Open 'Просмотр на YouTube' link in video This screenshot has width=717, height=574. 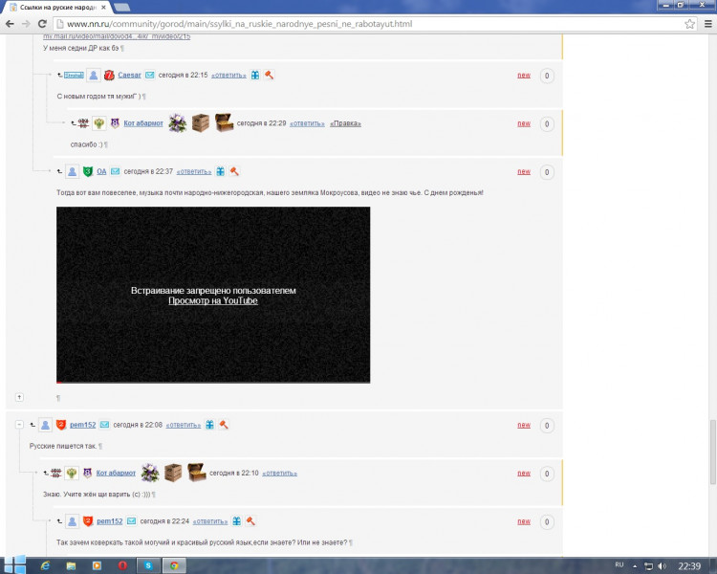tap(212, 300)
